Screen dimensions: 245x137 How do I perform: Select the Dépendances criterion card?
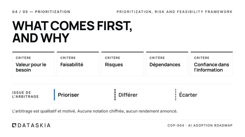(167, 64)
